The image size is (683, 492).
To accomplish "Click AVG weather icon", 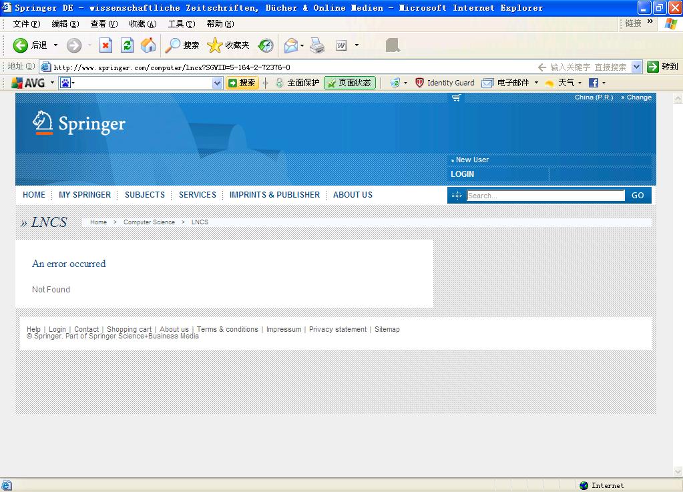I will [x=549, y=83].
